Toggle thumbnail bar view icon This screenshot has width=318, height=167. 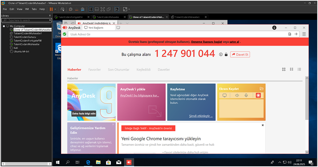97,9
